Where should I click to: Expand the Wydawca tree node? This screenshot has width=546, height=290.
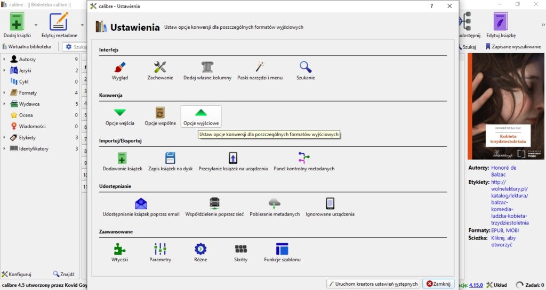click(x=4, y=104)
